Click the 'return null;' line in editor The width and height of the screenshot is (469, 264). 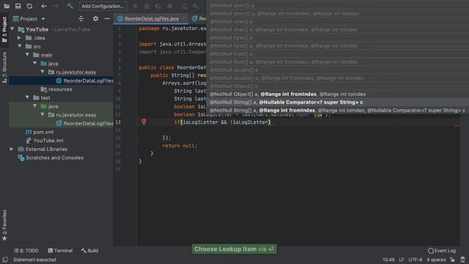pyautogui.click(x=180, y=145)
